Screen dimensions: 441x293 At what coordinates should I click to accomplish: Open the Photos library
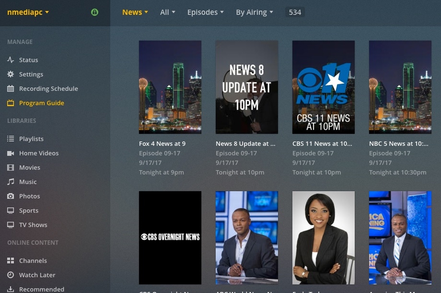(x=30, y=196)
